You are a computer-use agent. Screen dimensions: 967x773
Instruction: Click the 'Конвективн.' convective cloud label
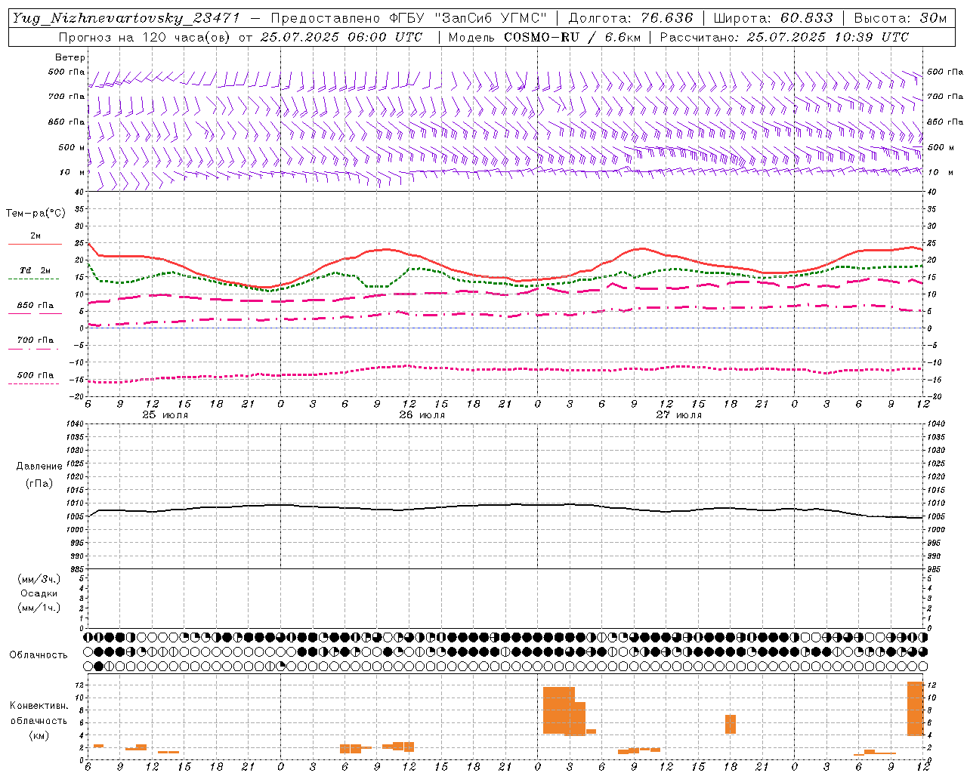[39, 706]
